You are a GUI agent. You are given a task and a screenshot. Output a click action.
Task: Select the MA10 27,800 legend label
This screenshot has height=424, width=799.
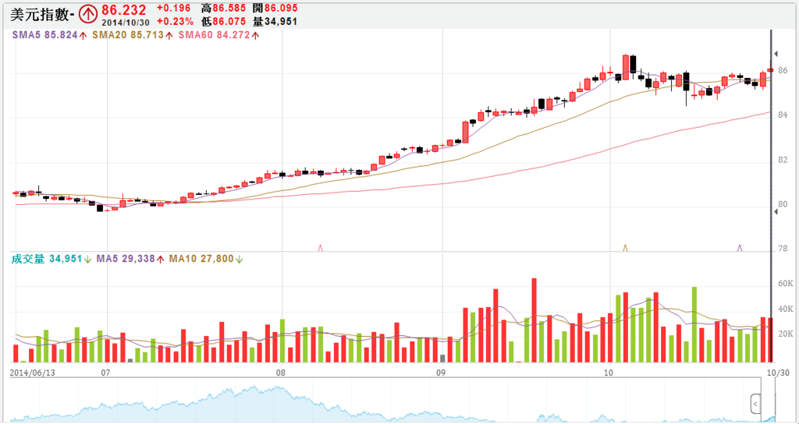(x=201, y=259)
